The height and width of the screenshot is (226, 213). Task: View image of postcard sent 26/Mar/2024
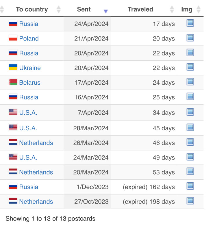[x=190, y=142]
